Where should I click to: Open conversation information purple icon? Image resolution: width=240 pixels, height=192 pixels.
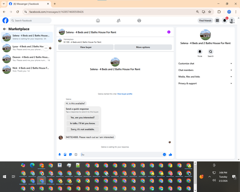tap(169, 32)
